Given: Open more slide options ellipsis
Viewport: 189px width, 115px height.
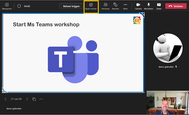Looking at the screenshot, I should 41,99.
